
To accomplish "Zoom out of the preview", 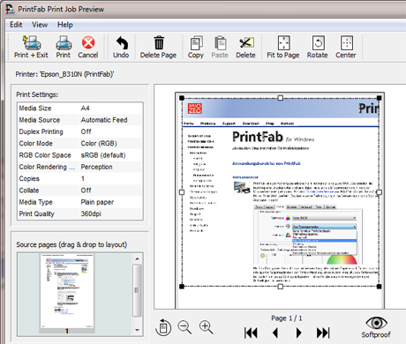I will click(x=184, y=327).
